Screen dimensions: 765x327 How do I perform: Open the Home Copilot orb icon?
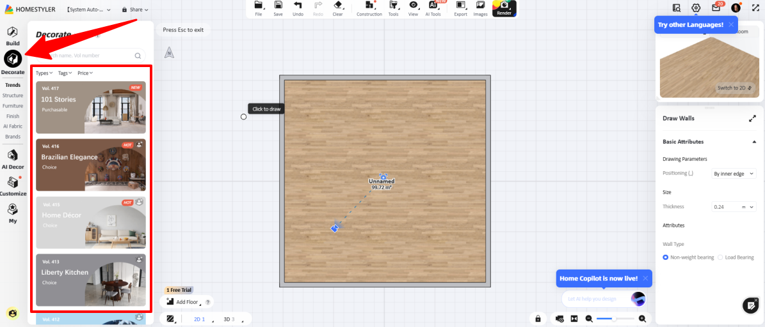638,299
